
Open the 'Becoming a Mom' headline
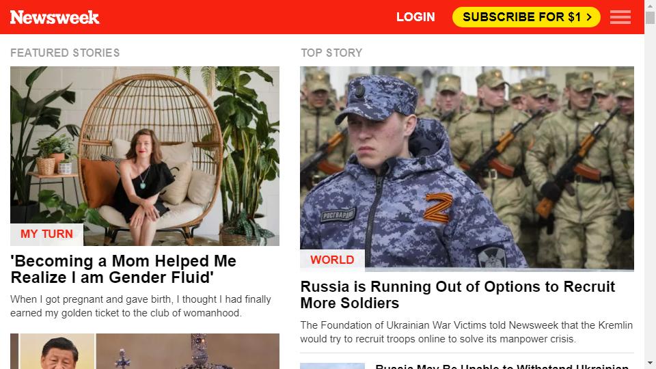(x=124, y=269)
